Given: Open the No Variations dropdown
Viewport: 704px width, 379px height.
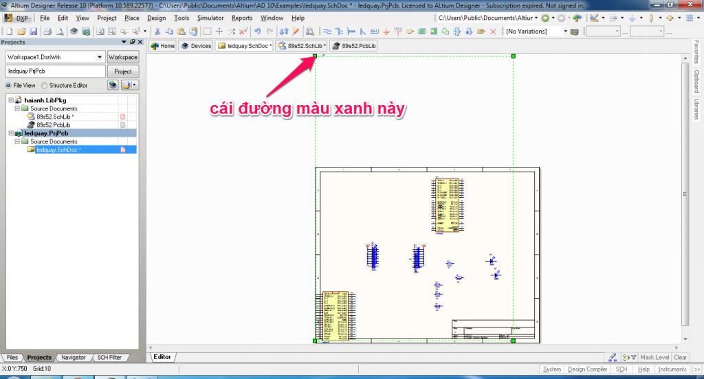Looking at the screenshot, I should 565,32.
